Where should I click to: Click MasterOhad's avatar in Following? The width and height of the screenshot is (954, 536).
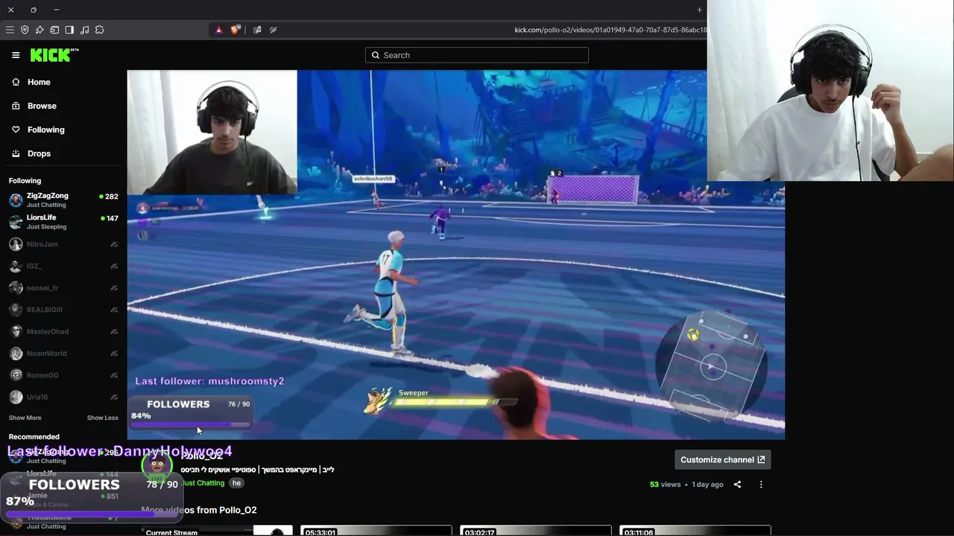coord(16,331)
